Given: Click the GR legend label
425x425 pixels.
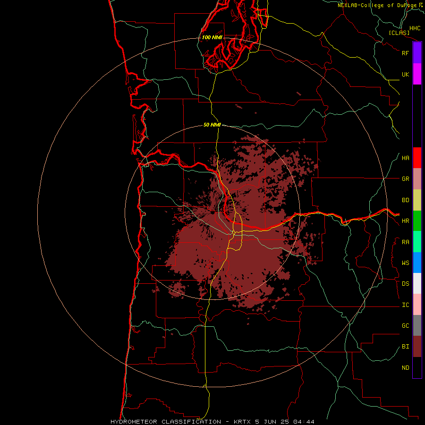Looking at the screenshot, I should (x=405, y=179).
